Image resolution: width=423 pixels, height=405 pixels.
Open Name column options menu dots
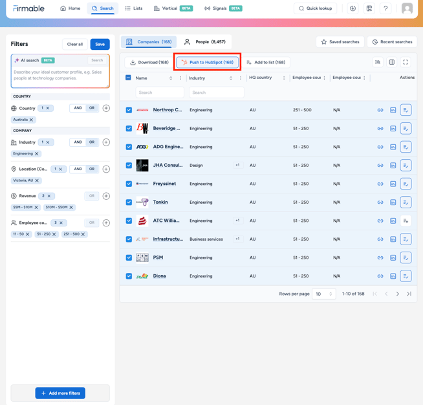coord(180,78)
